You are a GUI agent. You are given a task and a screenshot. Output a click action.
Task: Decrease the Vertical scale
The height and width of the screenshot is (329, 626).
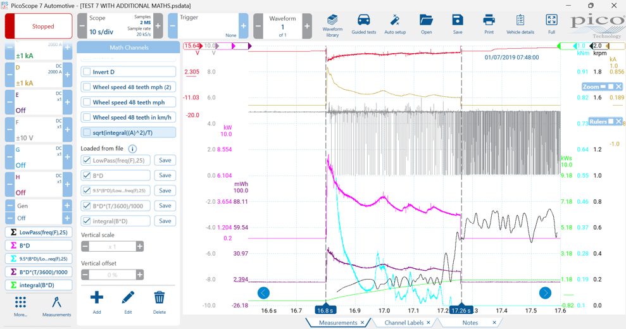pos(85,246)
